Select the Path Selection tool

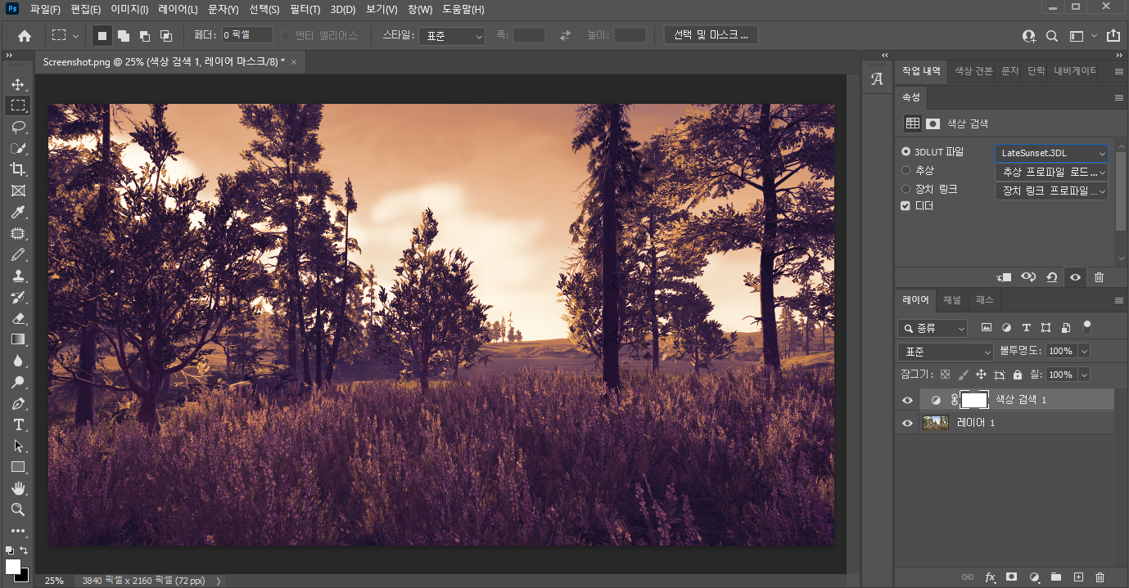pos(18,446)
